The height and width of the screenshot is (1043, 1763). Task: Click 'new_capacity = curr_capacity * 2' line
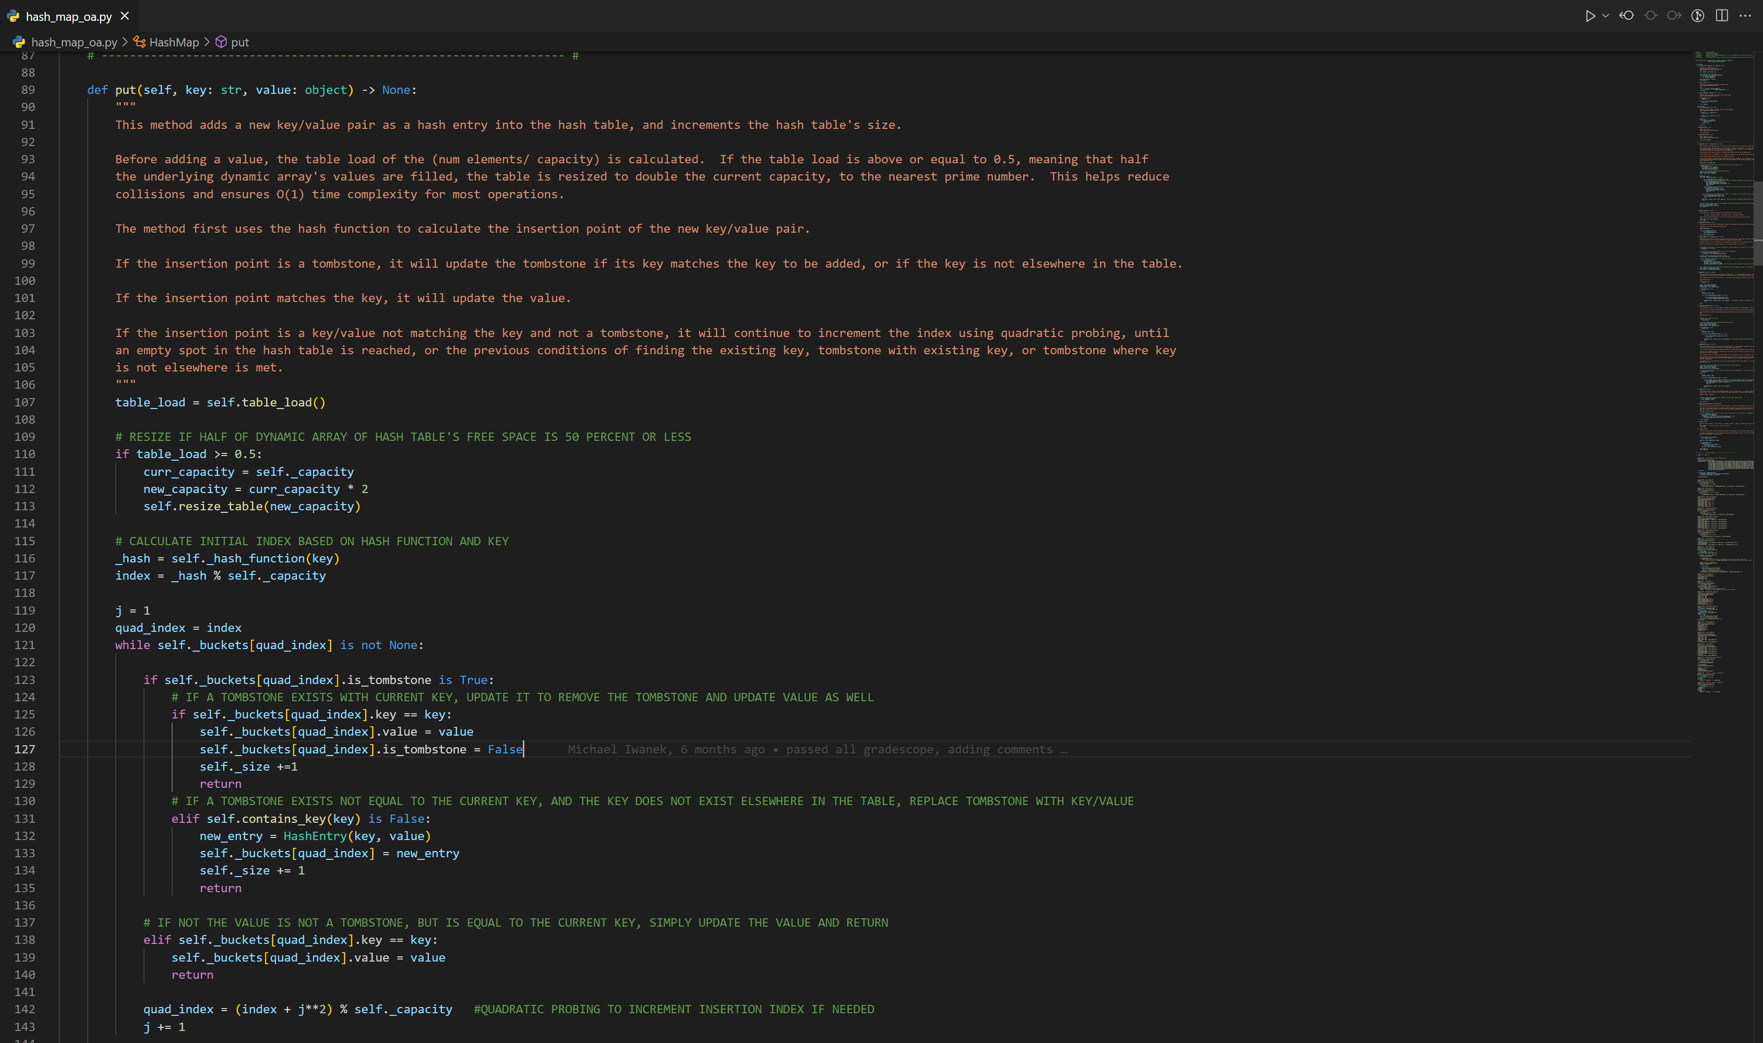coord(255,488)
